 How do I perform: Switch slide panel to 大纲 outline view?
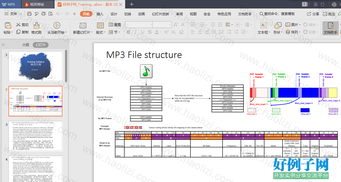tap(26, 45)
